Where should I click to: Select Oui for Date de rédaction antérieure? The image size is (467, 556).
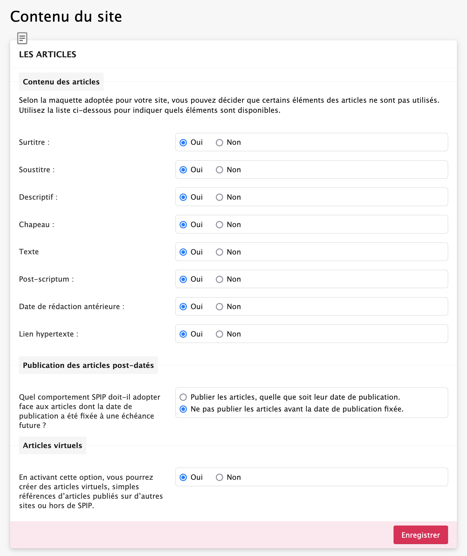(x=183, y=307)
